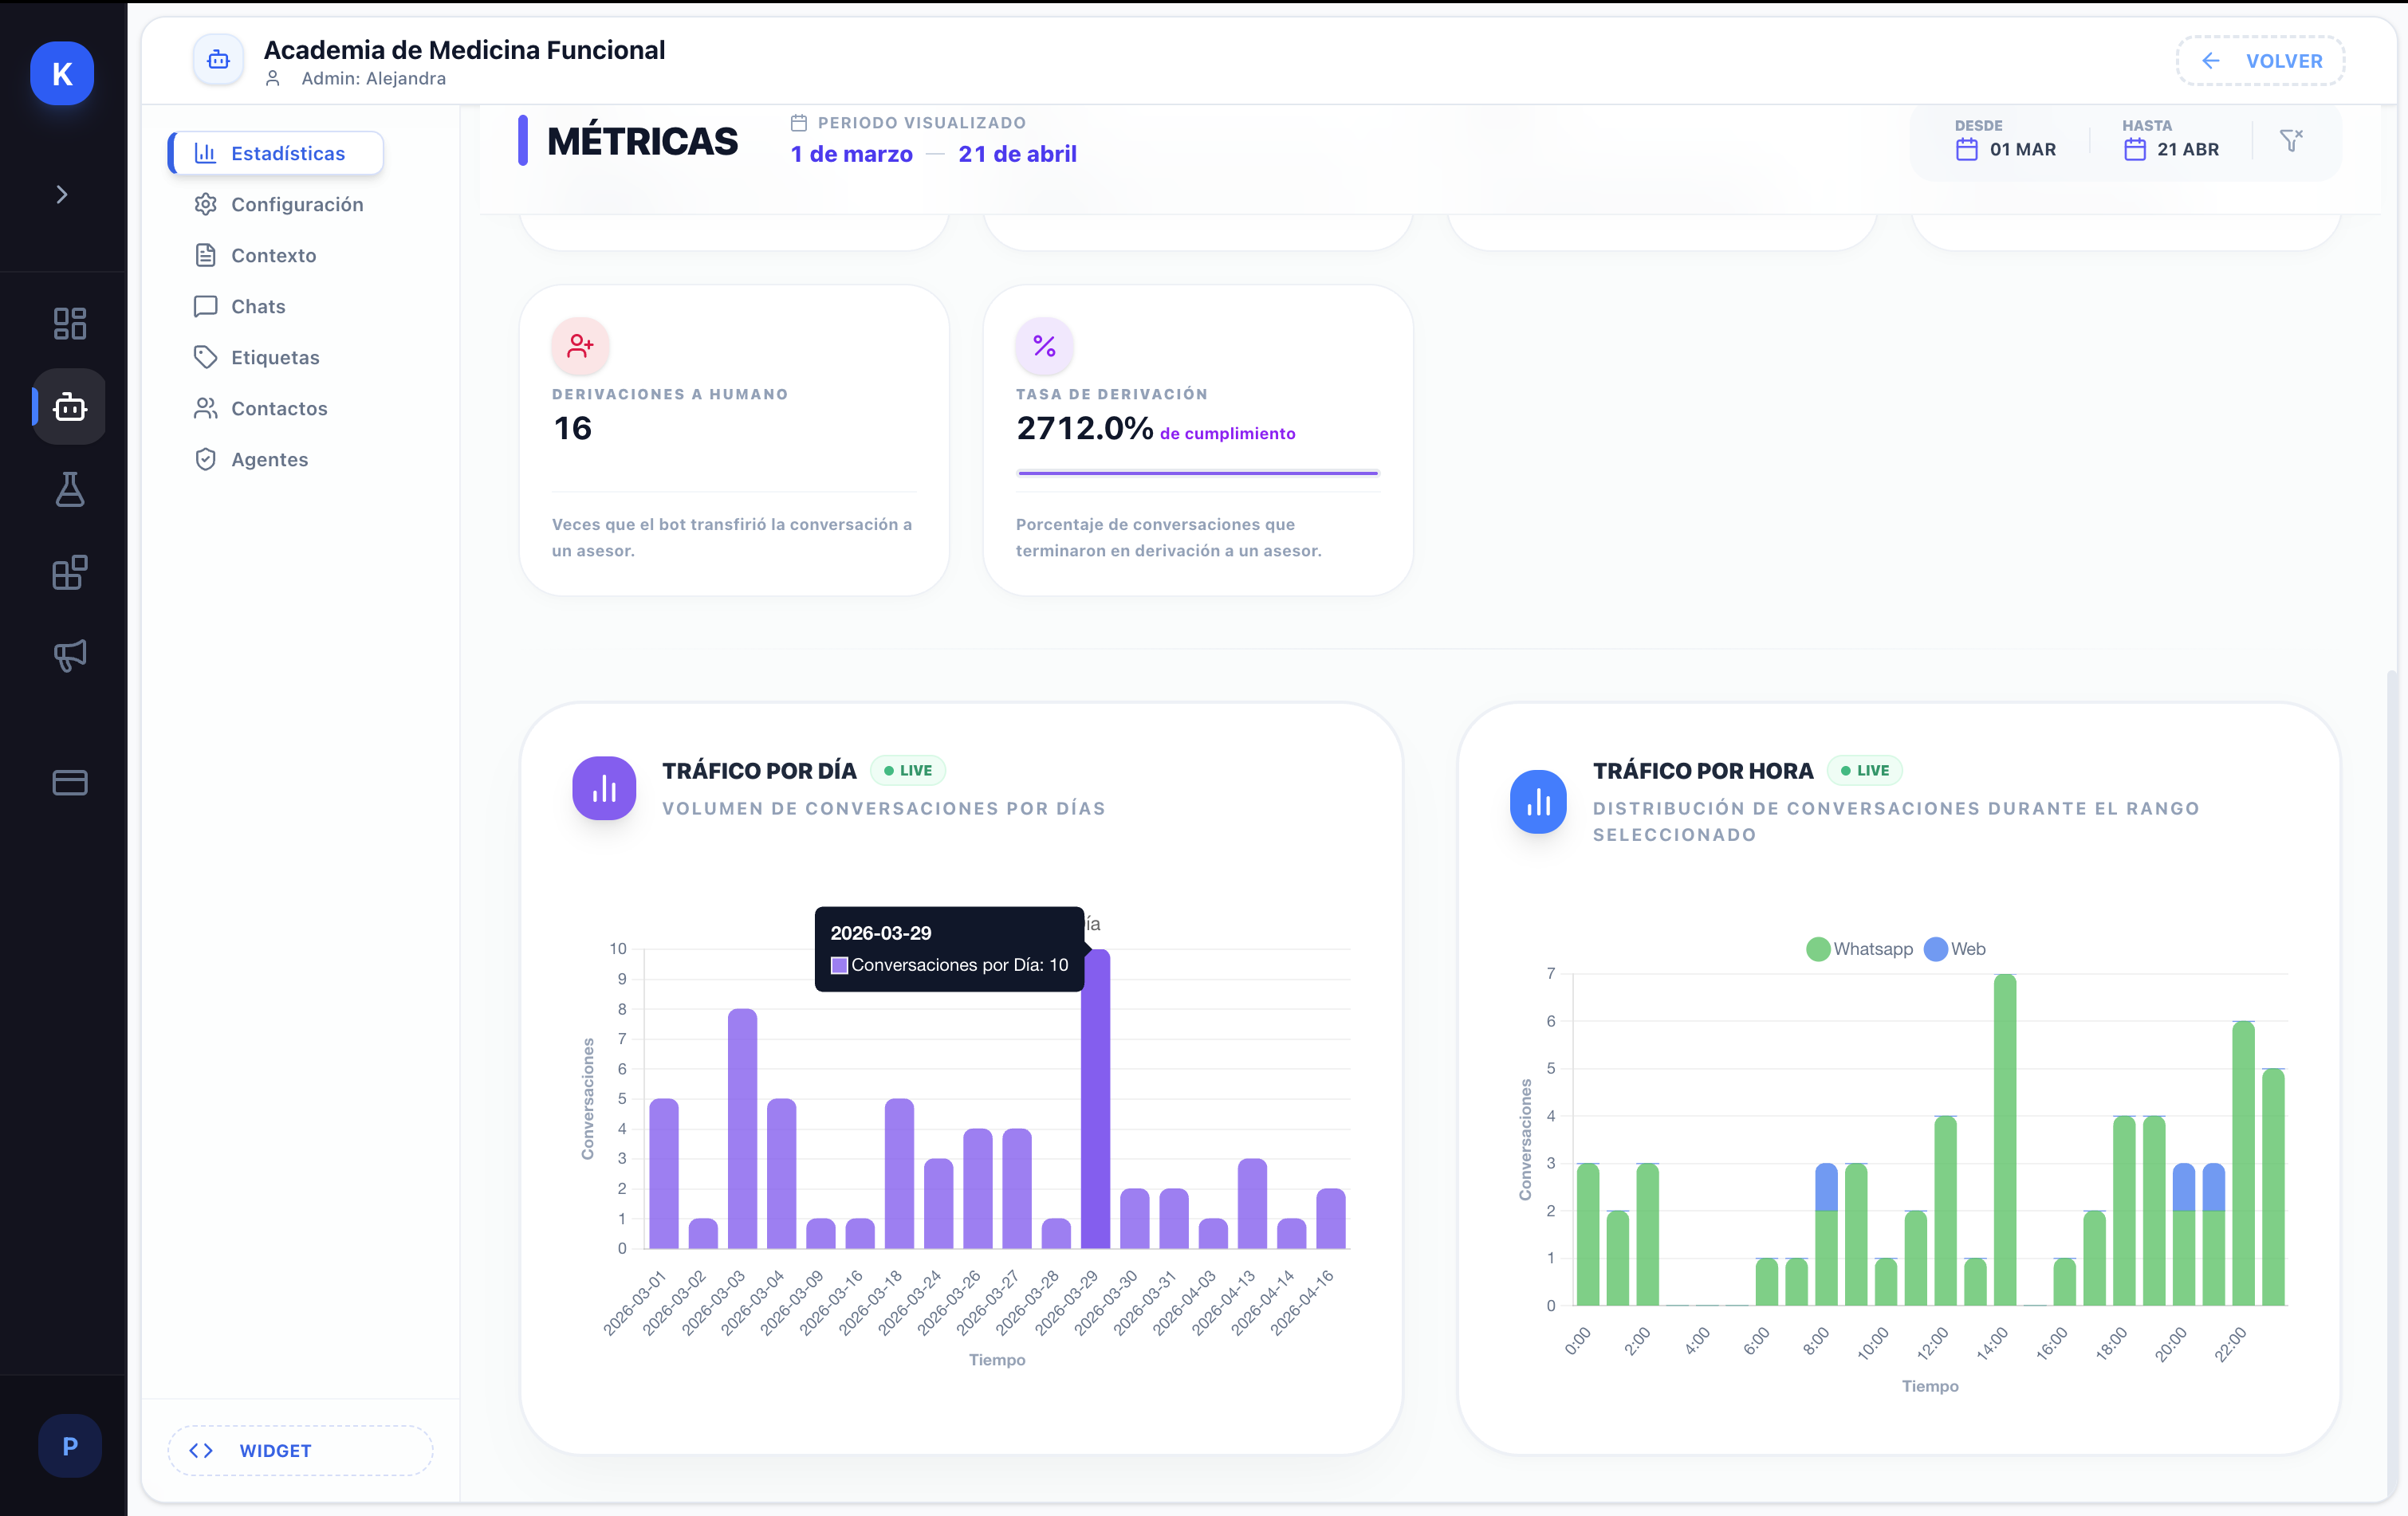2408x1516 pixels.
Task: Click the 2026-03-03 daily traffic bar
Action: [742, 1129]
